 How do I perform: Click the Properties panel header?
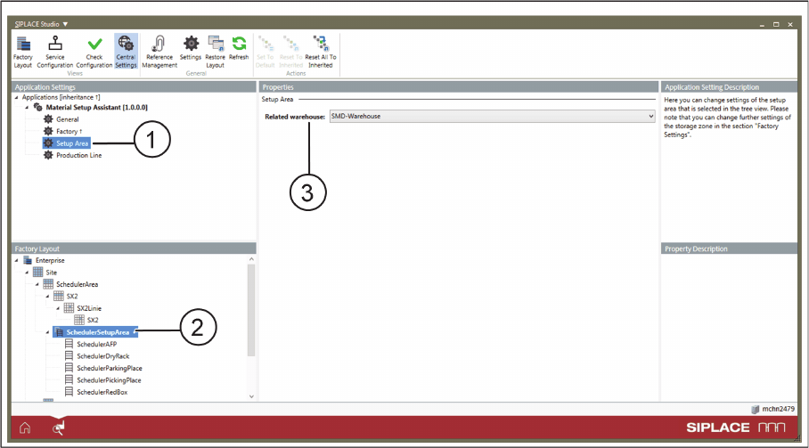tap(459, 87)
